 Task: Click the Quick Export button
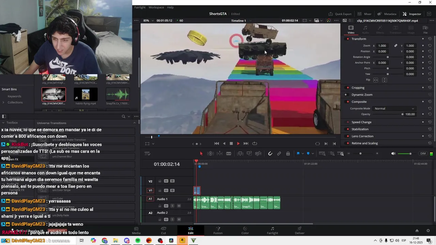(x=340, y=14)
